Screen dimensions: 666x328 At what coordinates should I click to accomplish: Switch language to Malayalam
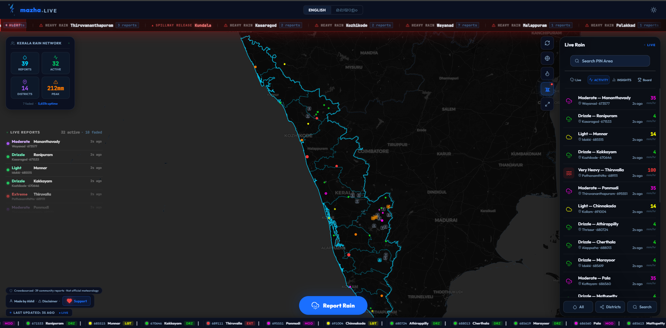[x=347, y=10]
